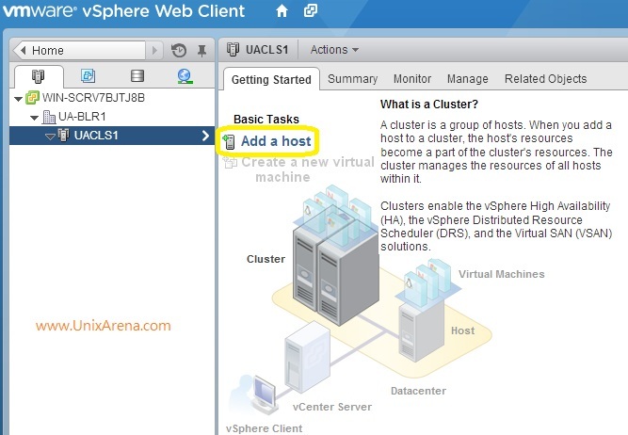Screen dimensions: 628x435
Task: Select the Hosts and Clusters inventory tab
Action: [x=38, y=76]
